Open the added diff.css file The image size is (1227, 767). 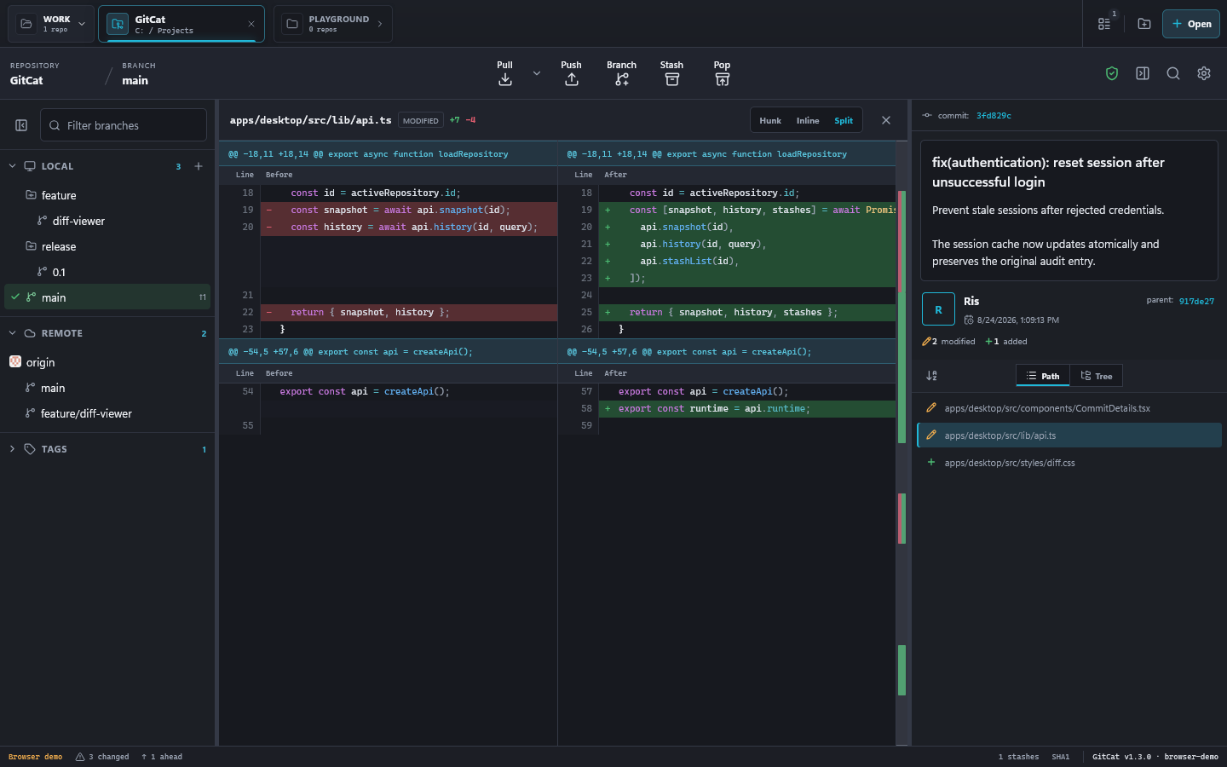(1069, 463)
